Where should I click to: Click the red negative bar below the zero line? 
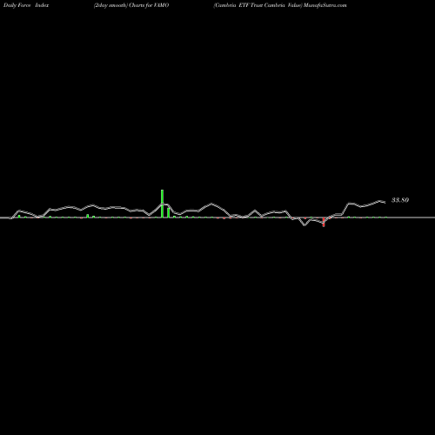(x=324, y=222)
